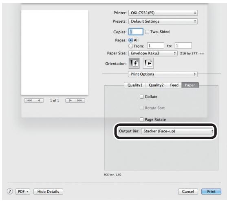Image resolution: width=227 pixels, height=201 pixels.
Task: Enable Two-Sided printing checkbox
Action: [147, 32]
